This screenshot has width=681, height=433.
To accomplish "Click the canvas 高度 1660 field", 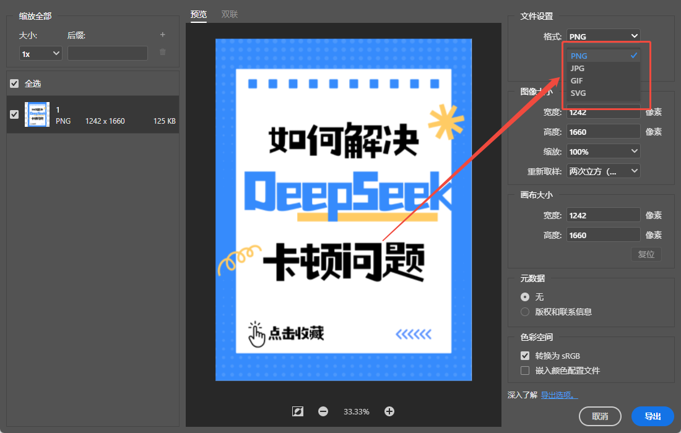I will coord(603,234).
